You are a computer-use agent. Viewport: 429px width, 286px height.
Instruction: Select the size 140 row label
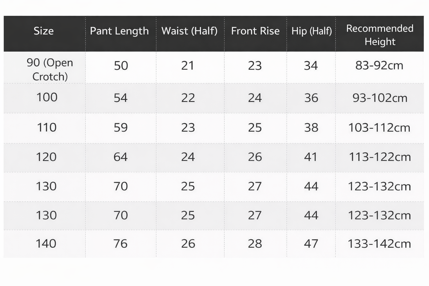click(46, 243)
